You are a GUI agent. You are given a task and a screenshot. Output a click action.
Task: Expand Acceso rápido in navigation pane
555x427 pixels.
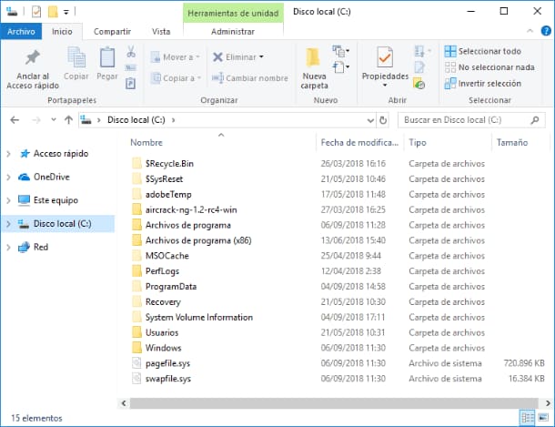9,154
